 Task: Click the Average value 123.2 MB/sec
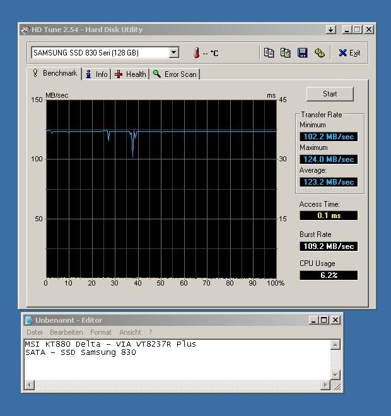pyautogui.click(x=329, y=182)
